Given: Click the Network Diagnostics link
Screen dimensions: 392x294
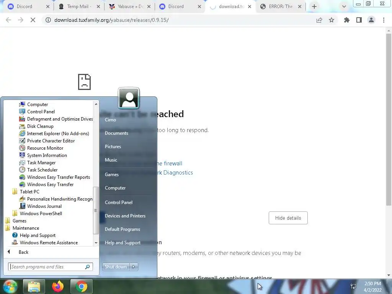Looking at the screenshot, I should pos(175,173).
